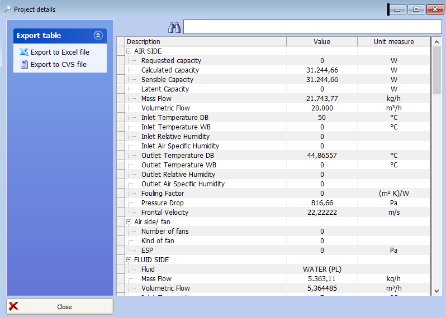Viewport: 446px width, 318px height.
Task: Close the Project details dialog with the Close button
Action: [x=60, y=306]
